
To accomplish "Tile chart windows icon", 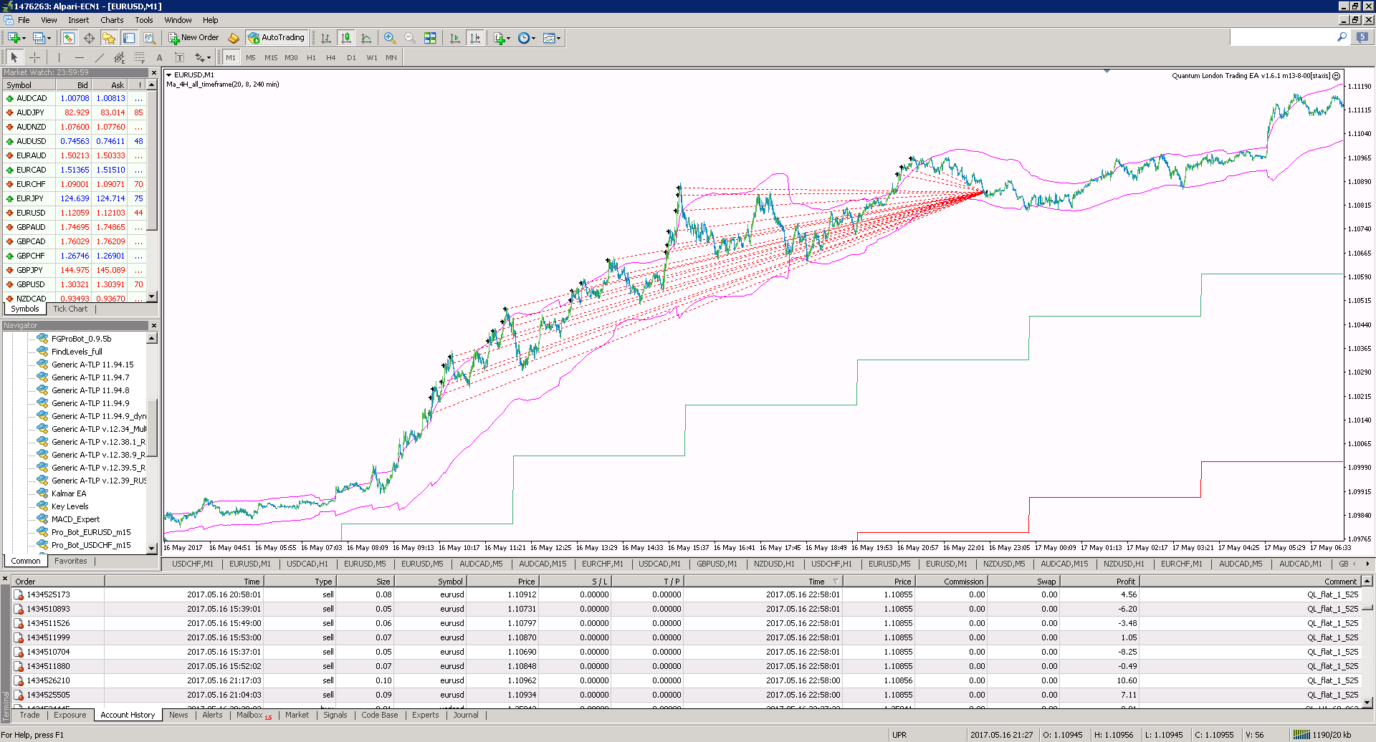I will click(x=430, y=38).
